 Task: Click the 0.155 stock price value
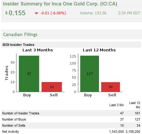[x=17, y=13]
